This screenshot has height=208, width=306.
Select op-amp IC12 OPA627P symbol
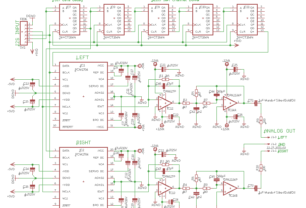pyautogui.click(x=165, y=103)
